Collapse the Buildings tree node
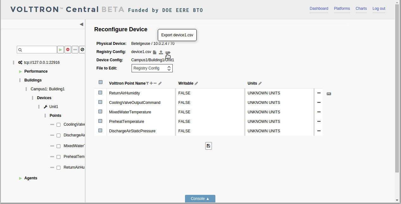 [x=20, y=80]
